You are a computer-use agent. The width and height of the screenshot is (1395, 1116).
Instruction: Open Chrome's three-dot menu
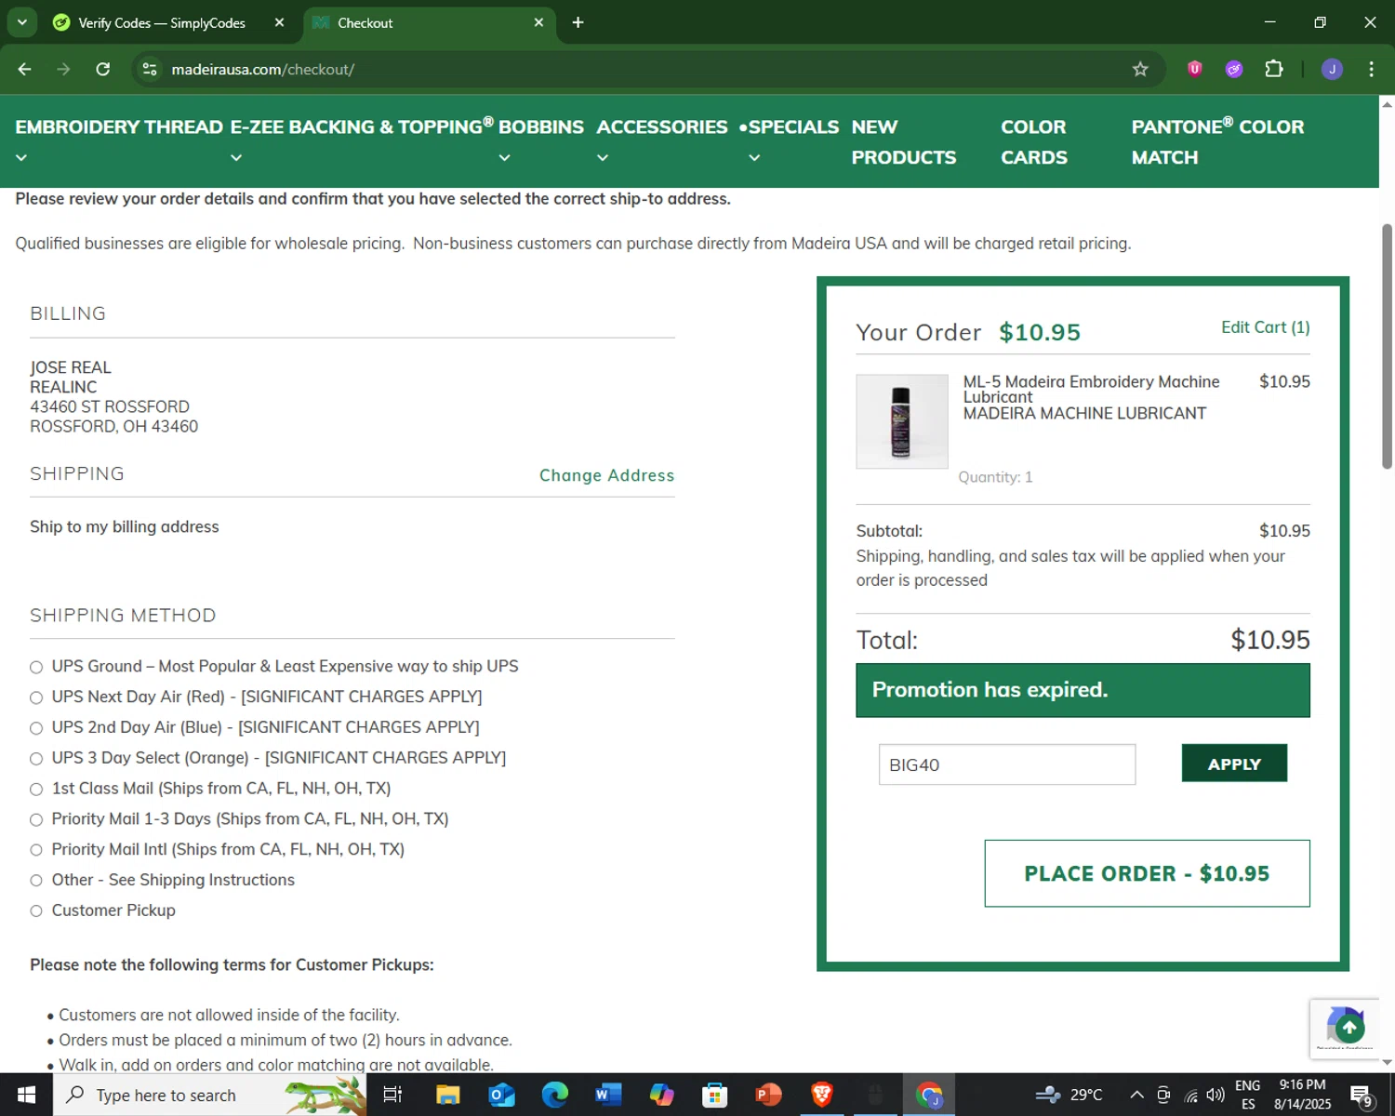(1371, 69)
